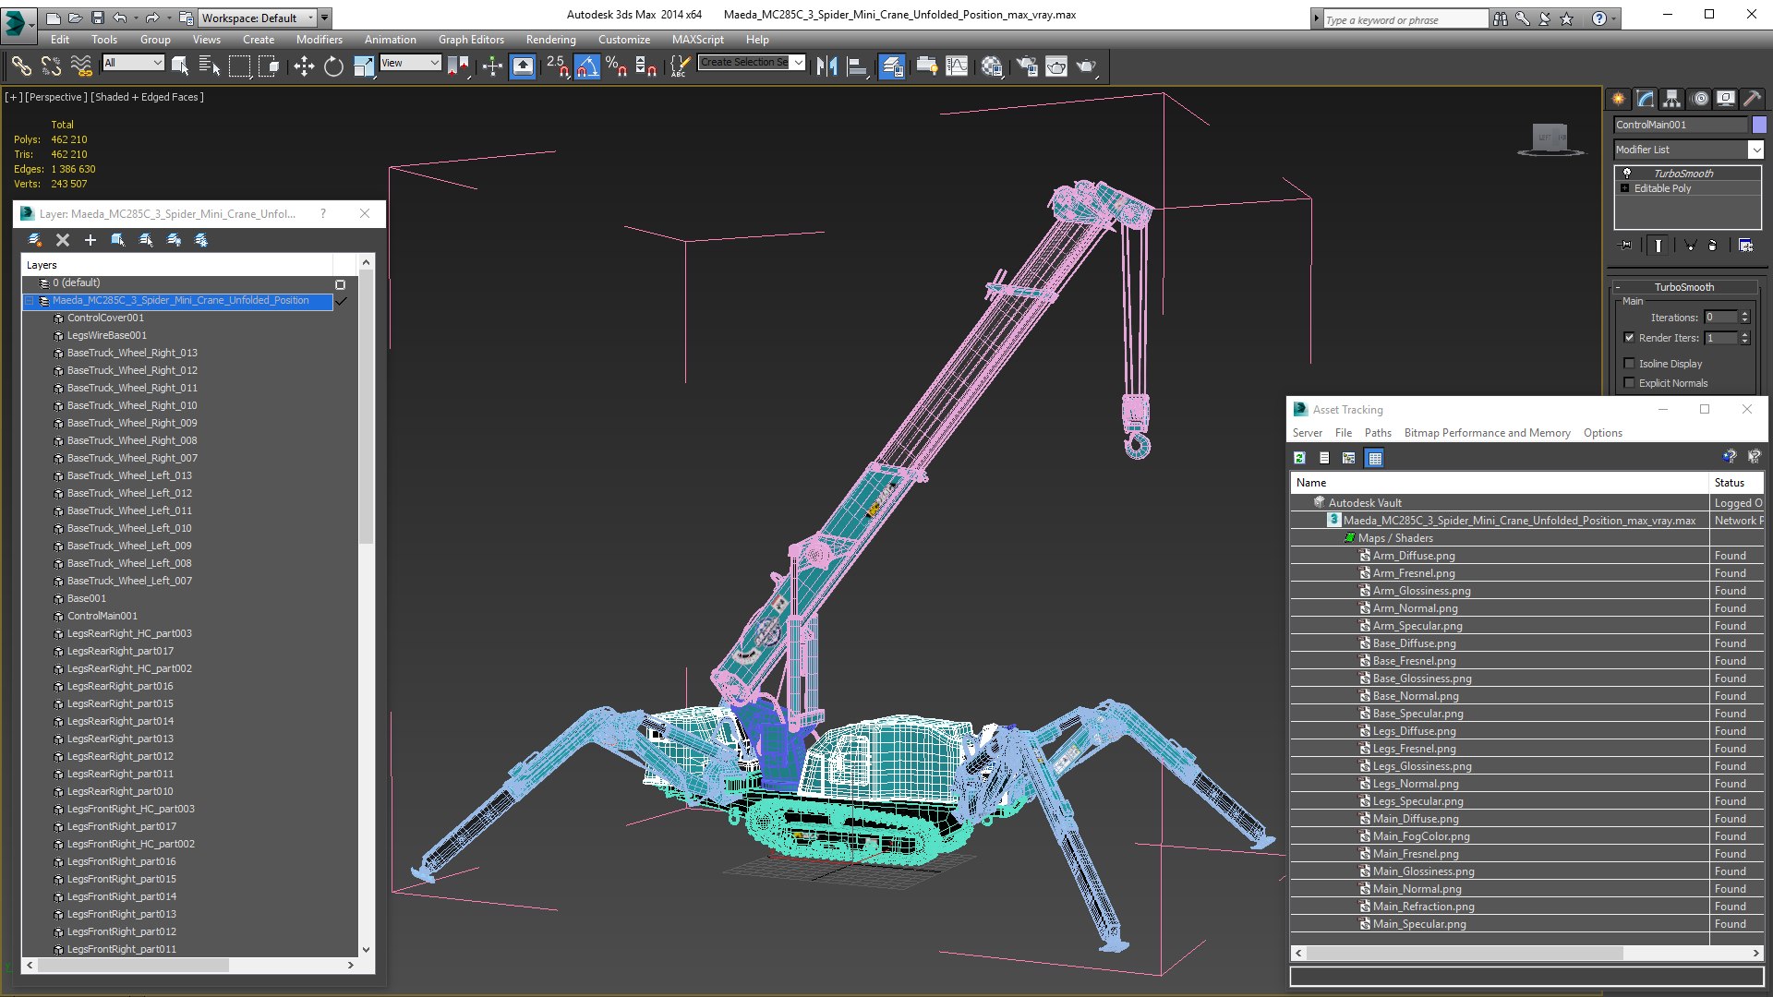Toggle Snaps 2.5D button

pos(557,66)
